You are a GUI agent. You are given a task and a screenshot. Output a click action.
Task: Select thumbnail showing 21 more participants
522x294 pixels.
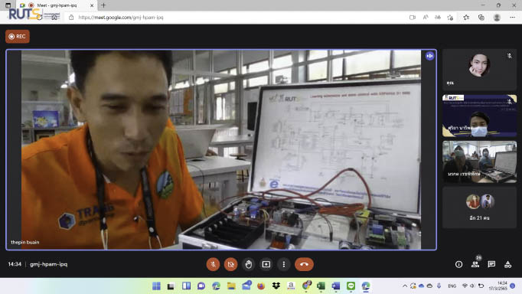(x=479, y=207)
